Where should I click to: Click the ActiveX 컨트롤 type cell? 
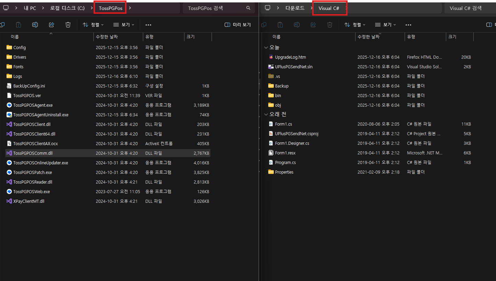[x=159, y=143]
